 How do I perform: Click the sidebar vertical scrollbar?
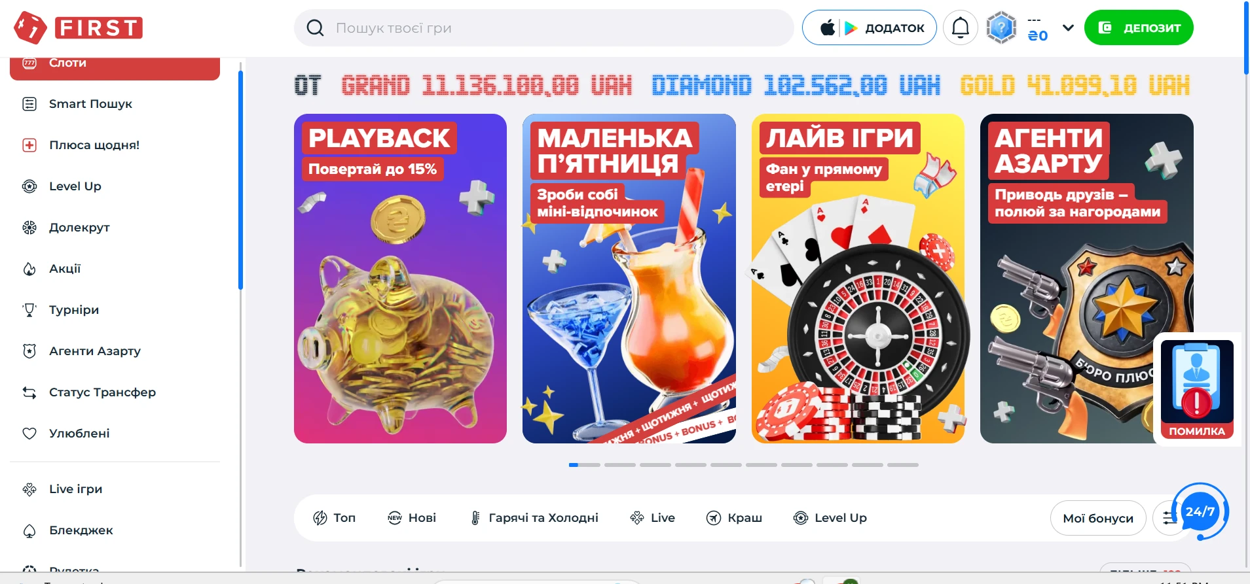pyautogui.click(x=240, y=180)
